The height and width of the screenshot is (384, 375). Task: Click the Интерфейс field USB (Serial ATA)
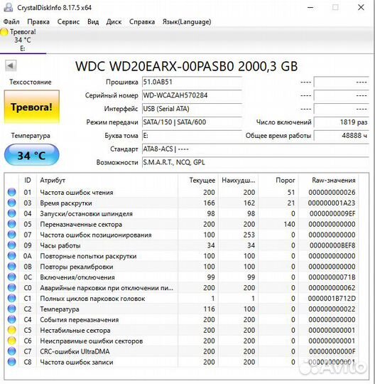tap(192, 109)
